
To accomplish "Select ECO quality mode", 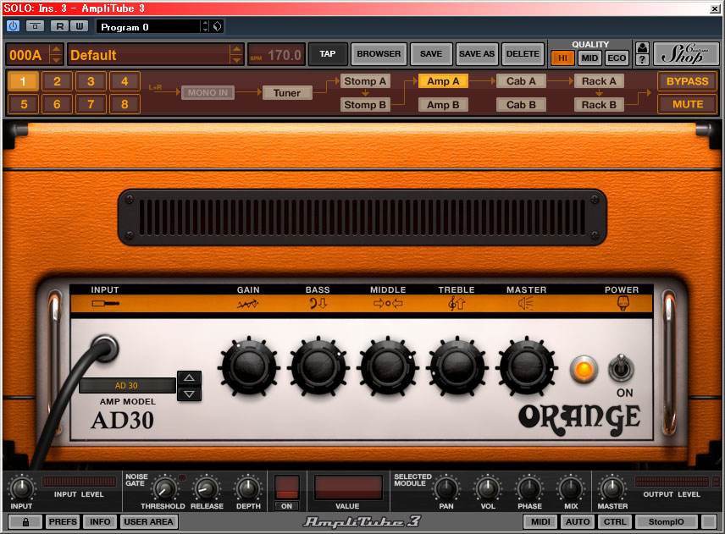I will click(617, 58).
